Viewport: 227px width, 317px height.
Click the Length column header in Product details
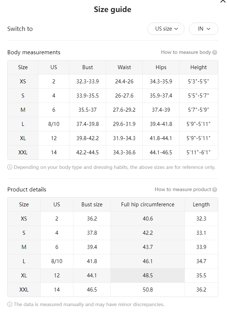point(201,205)
